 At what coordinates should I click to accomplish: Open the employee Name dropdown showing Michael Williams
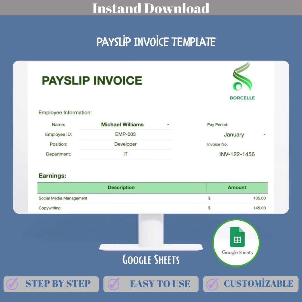coord(122,124)
